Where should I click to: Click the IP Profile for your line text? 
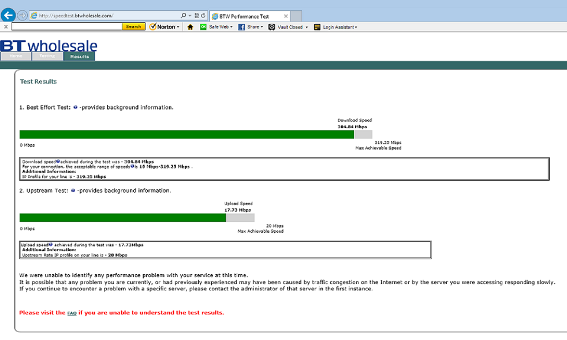64,177
